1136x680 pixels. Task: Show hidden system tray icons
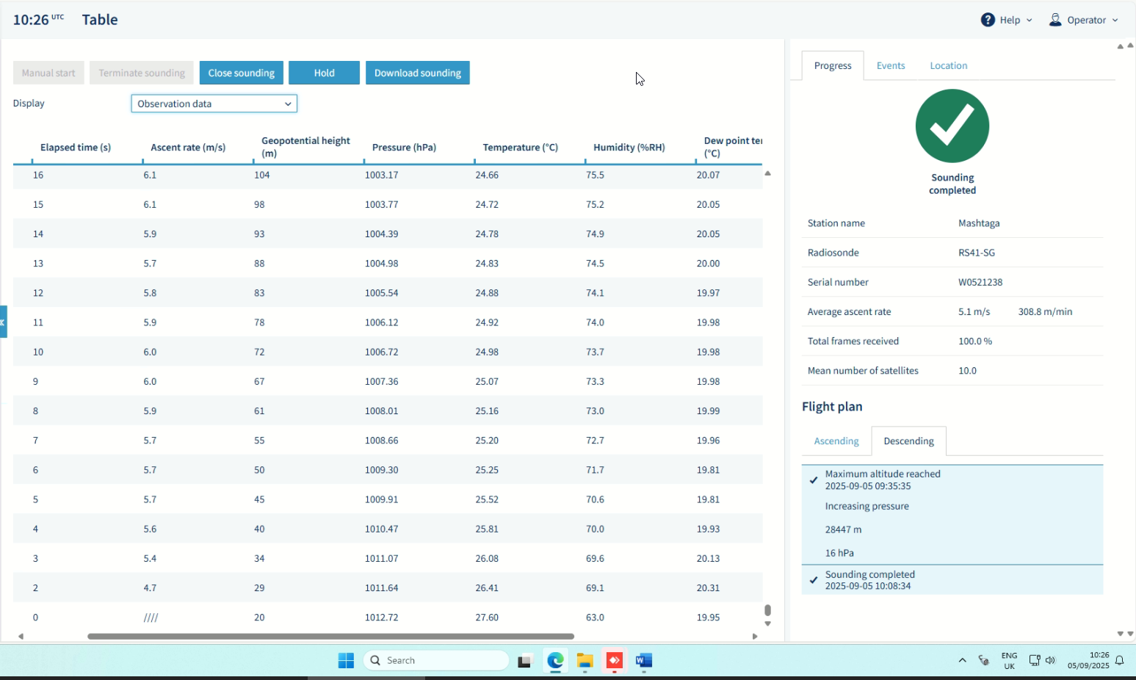tap(962, 660)
